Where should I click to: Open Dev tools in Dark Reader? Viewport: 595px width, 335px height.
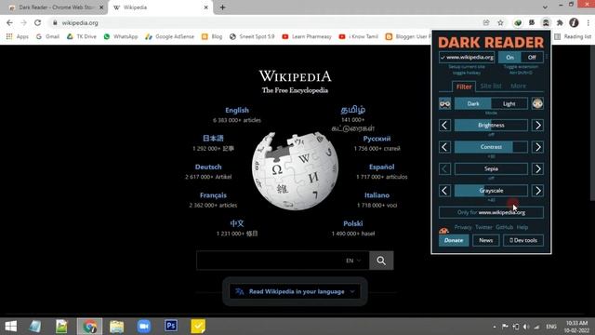523,240
